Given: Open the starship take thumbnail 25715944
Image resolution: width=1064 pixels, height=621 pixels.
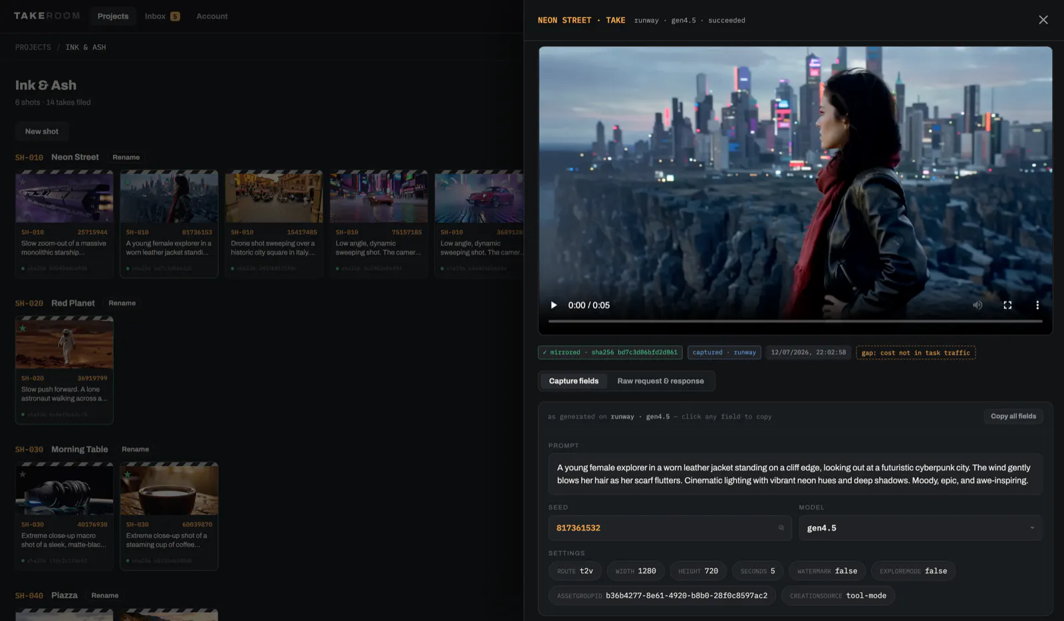Looking at the screenshot, I should pos(65,197).
